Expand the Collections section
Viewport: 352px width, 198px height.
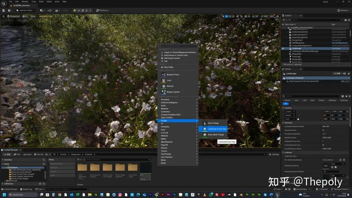pyautogui.click(x=3, y=183)
